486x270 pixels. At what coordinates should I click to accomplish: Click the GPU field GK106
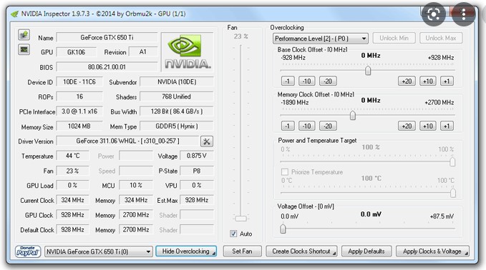77,52
